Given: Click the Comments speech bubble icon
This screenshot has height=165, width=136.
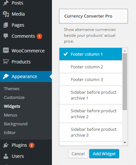Looking at the screenshot, I should pos(6,36).
